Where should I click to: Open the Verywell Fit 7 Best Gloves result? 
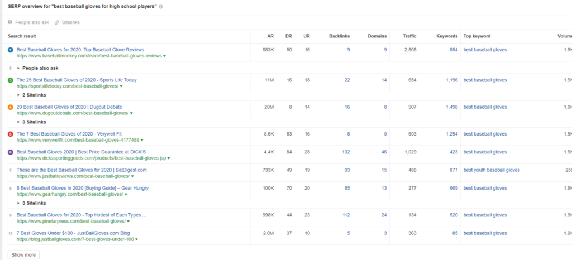69,134
